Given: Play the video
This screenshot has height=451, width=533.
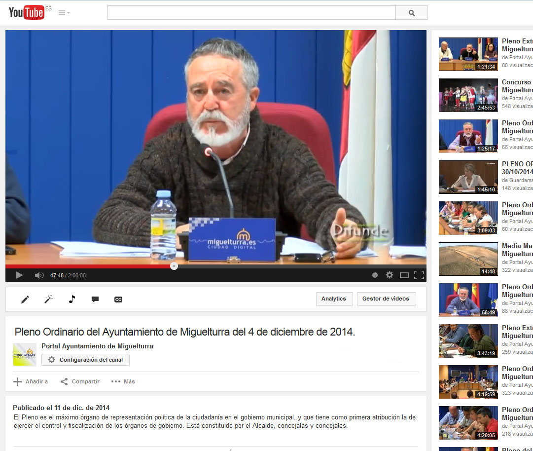Looking at the screenshot, I should [x=19, y=275].
